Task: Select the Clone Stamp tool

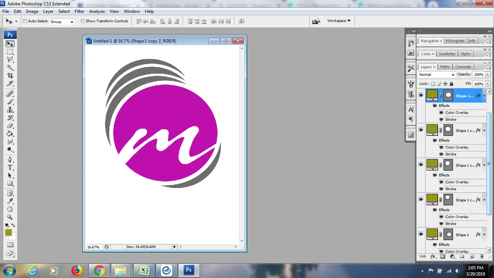Action: [10, 110]
